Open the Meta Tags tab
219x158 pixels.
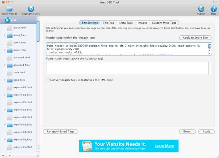[126, 23]
